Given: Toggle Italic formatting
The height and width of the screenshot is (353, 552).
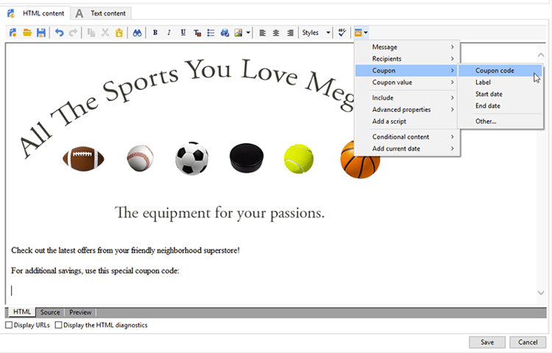Looking at the screenshot, I should [169, 32].
